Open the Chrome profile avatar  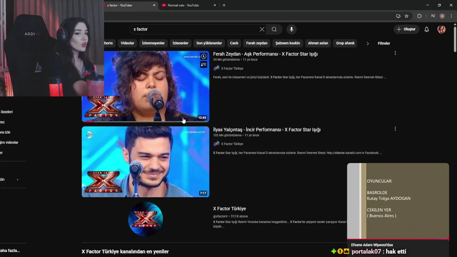pyautogui.click(x=442, y=16)
